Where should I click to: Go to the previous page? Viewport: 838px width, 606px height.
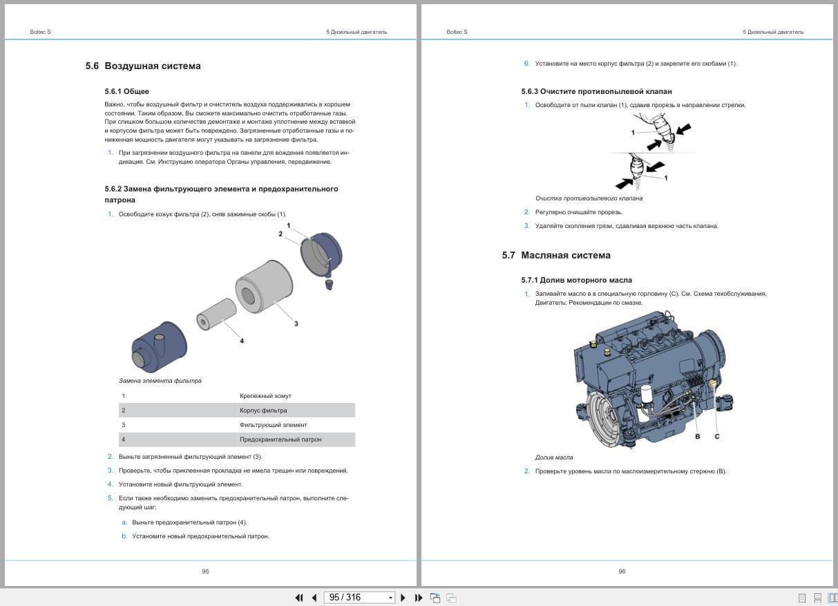(x=314, y=597)
